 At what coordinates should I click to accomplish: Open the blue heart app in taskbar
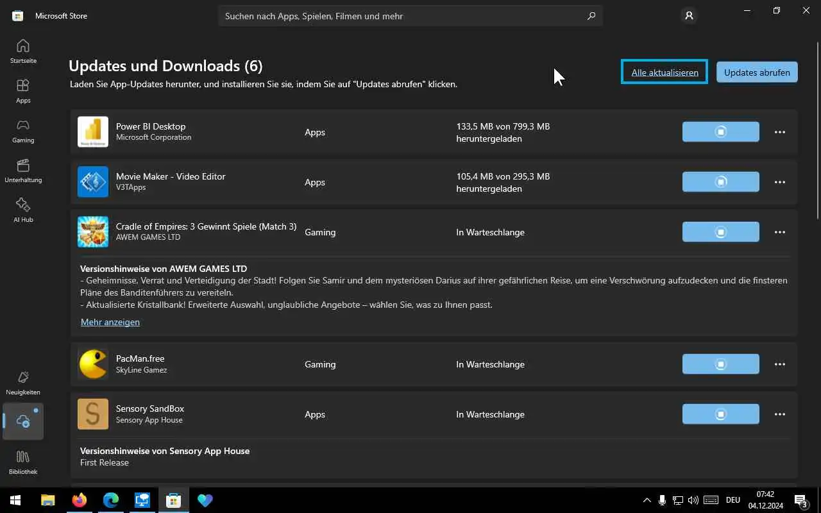click(205, 500)
